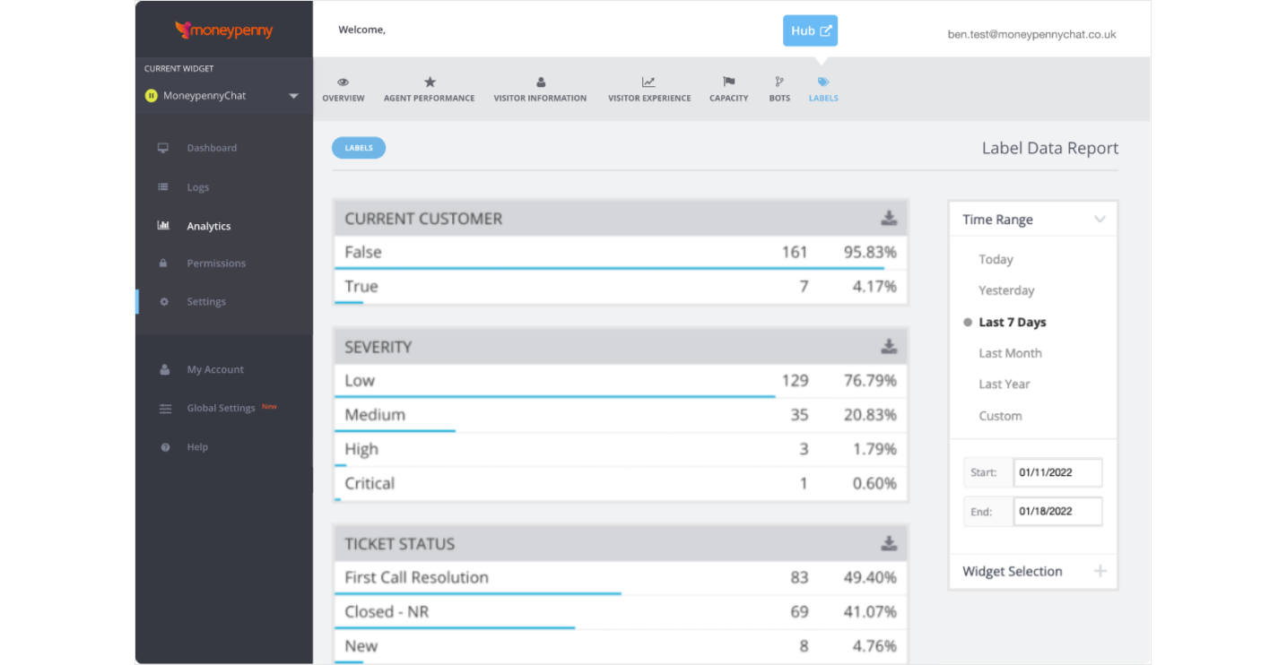The height and width of the screenshot is (665, 1287).
Task: Select the Today time range
Action: click(996, 259)
